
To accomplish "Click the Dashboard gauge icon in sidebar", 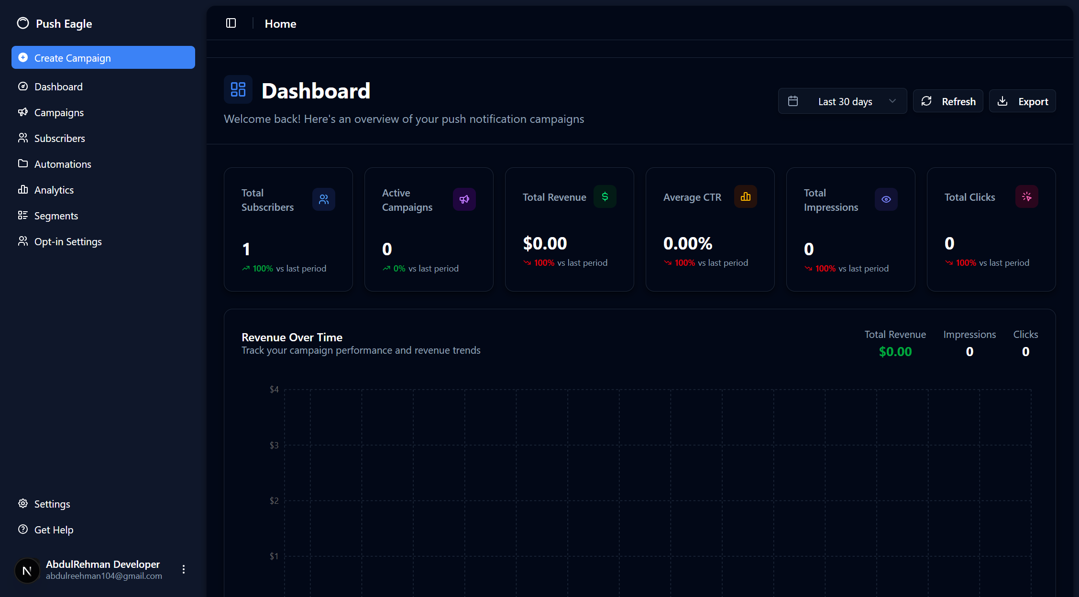I will pos(23,87).
